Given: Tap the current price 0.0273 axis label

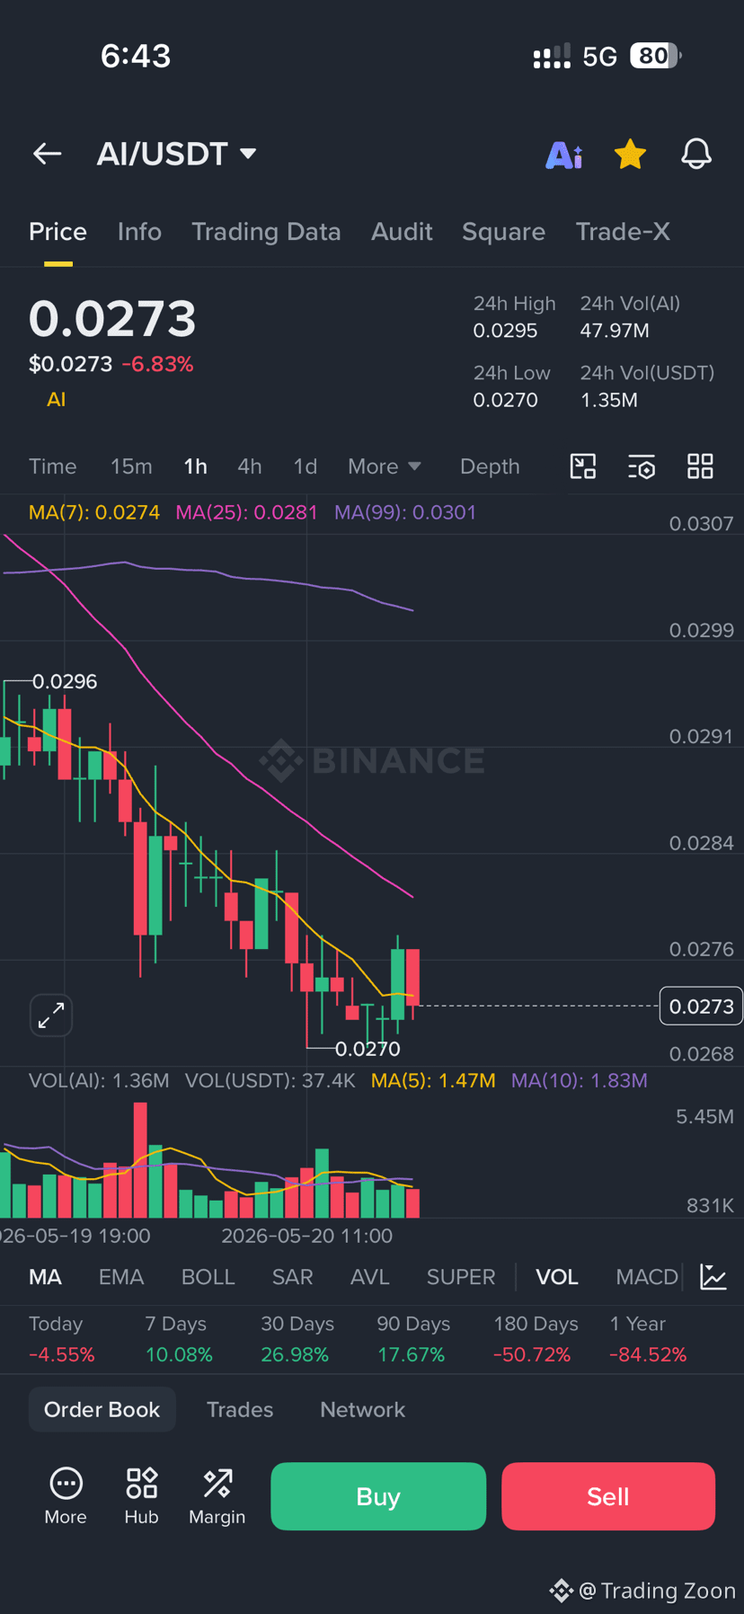Looking at the screenshot, I should pyautogui.click(x=701, y=1007).
